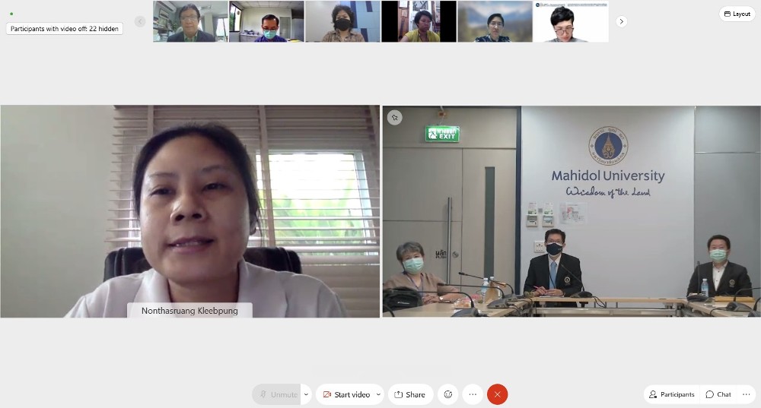Image resolution: width=761 pixels, height=408 pixels.
Task: Open the Chat panel
Action: click(x=718, y=394)
